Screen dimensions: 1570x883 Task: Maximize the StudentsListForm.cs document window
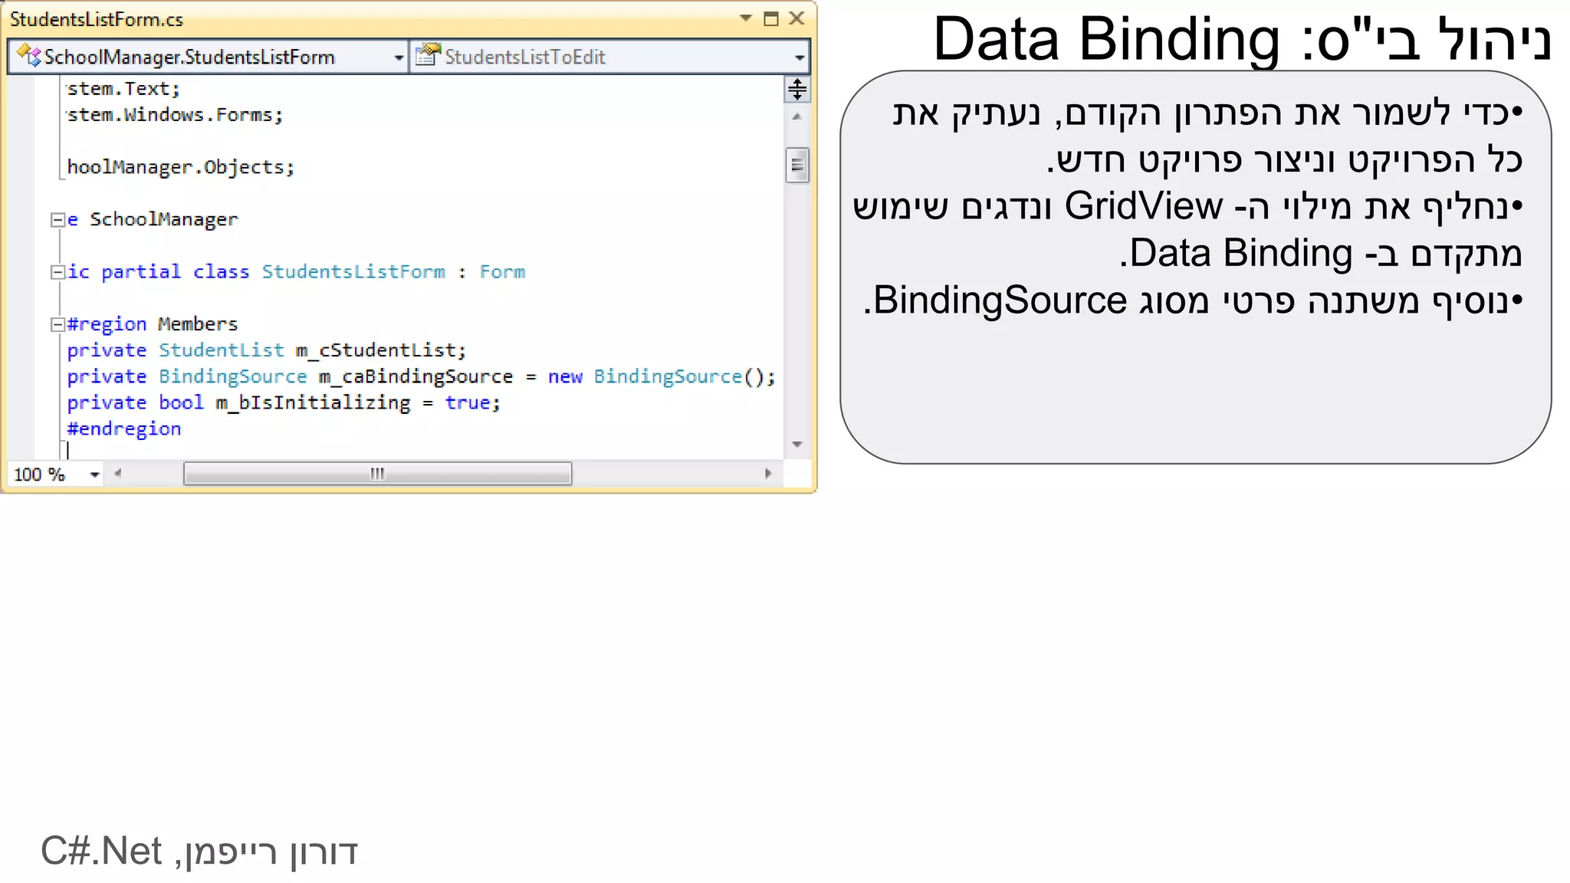[771, 19]
